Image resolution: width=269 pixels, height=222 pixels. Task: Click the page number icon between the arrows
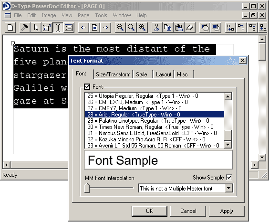coord(94,28)
